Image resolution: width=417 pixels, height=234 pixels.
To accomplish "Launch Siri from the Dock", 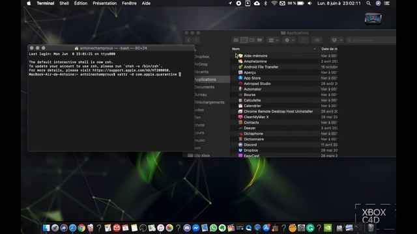I will pyautogui.click(x=64, y=228).
